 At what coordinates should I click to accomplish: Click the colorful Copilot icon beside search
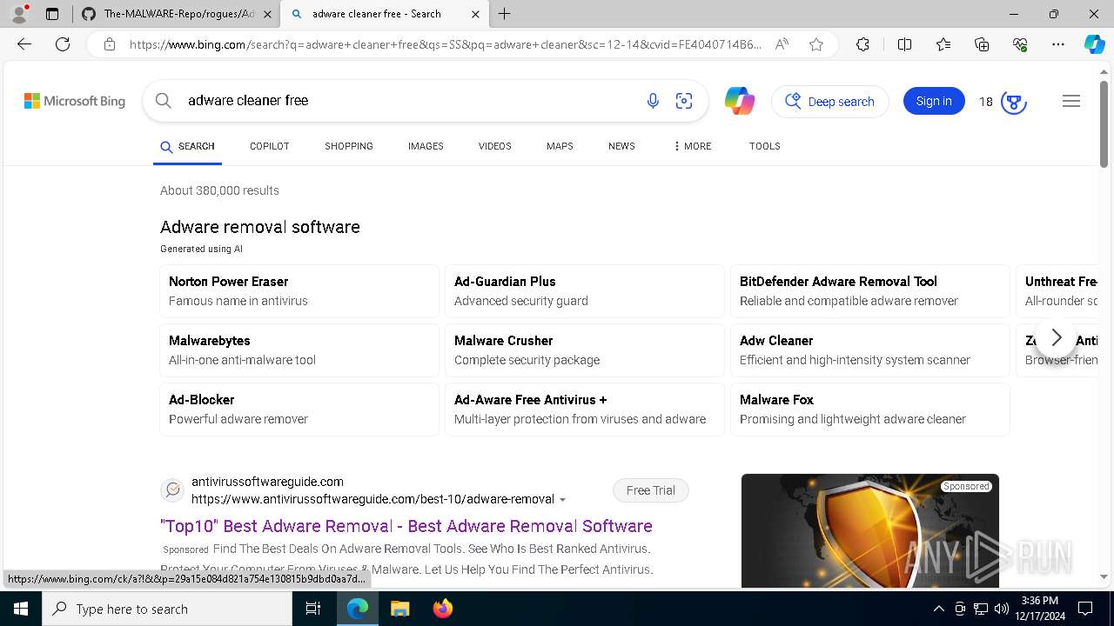coord(740,101)
